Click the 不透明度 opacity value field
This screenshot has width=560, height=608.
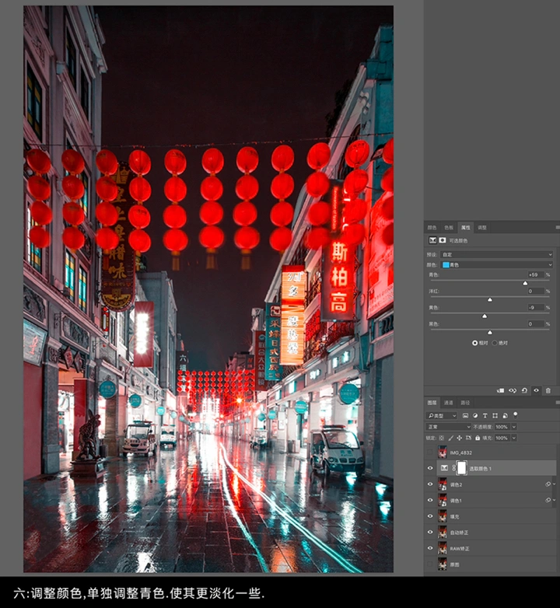[x=501, y=427]
